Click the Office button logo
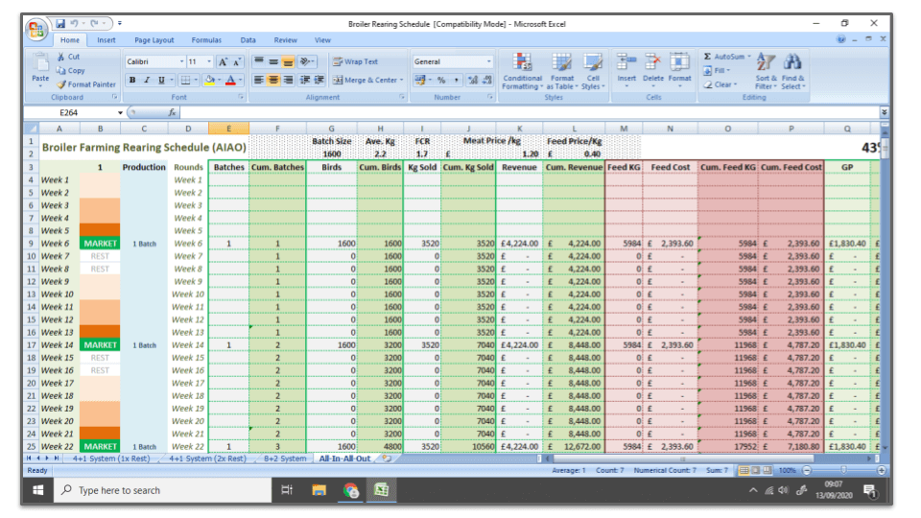The image size is (921, 518). coord(35,29)
